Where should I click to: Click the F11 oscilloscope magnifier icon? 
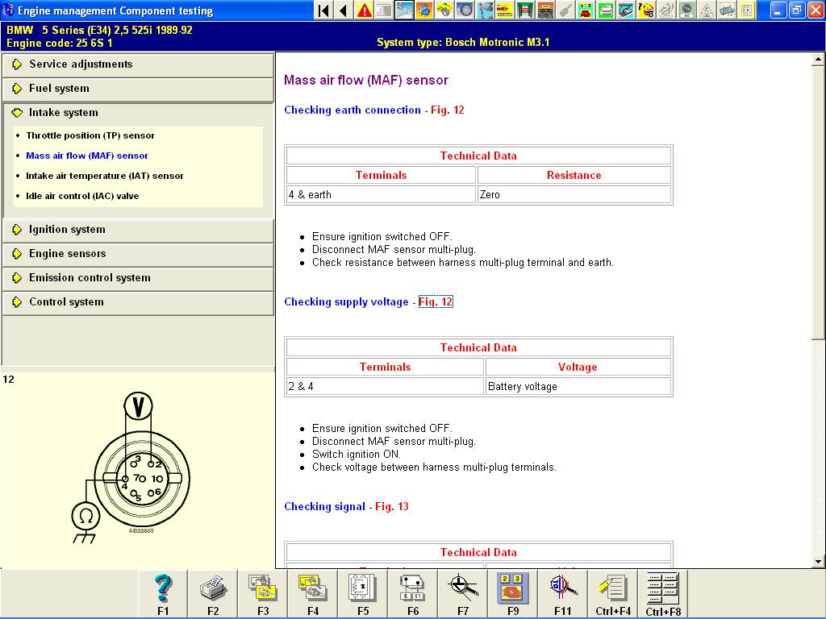(x=562, y=594)
